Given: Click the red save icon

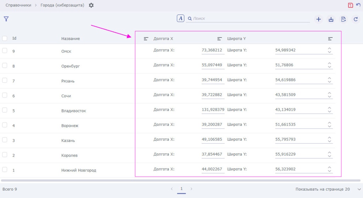Looking at the screenshot, I should pos(350,5).
